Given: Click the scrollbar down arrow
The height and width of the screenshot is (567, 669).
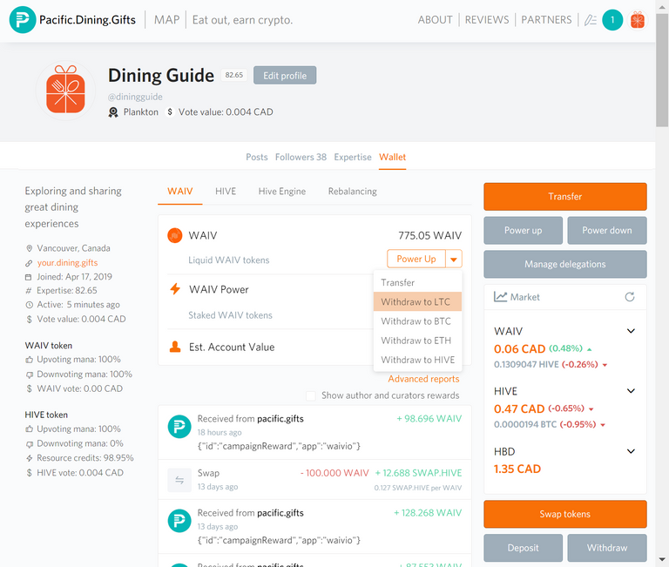Looking at the screenshot, I should click(662, 559).
